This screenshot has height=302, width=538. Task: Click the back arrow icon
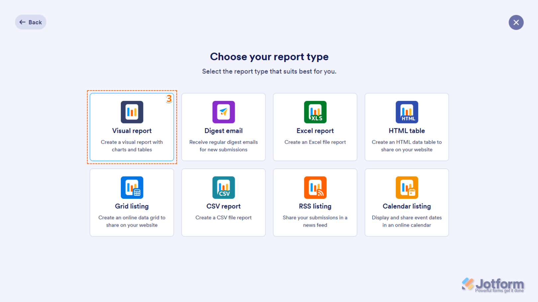coord(22,22)
